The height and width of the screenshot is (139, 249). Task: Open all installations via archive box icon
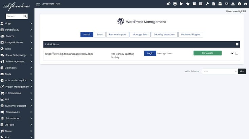194,4
